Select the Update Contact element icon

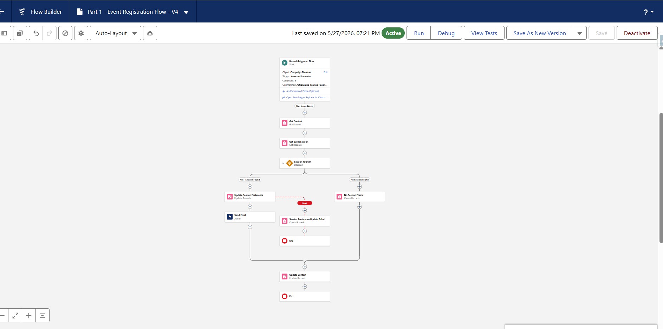tap(285, 277)
